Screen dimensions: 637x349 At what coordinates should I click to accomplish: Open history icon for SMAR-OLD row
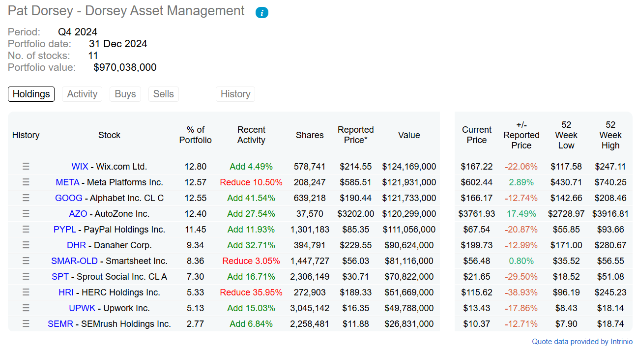coord(26,261)
